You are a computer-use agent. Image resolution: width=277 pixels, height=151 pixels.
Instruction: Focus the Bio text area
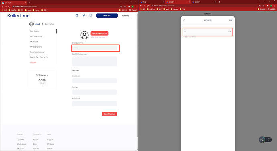pos(94,61)
